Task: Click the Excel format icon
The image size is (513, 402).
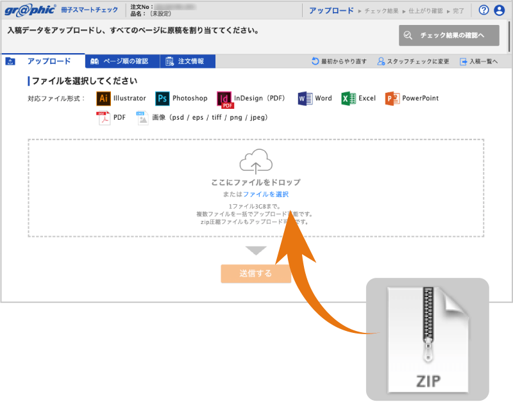Action: tap(348, 99)
